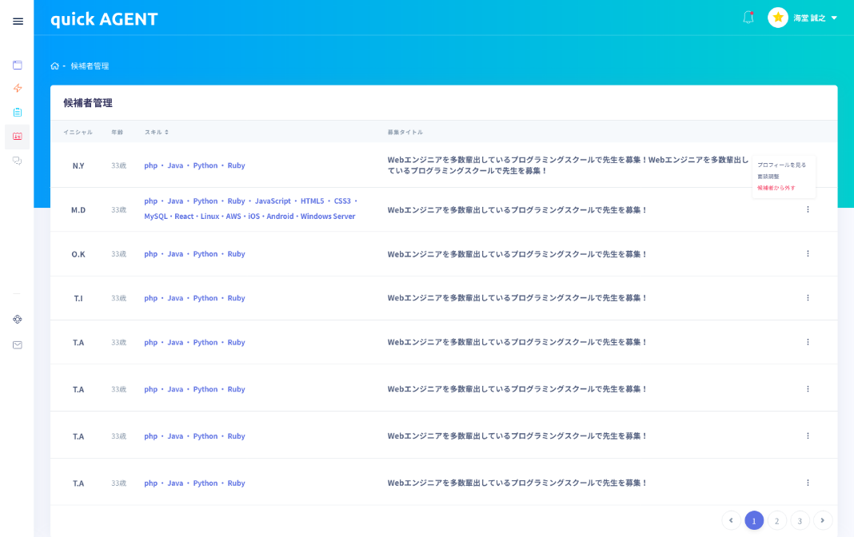Click the notification bell icon
This screenshot has width=854, height=537.
coord(748,18)
